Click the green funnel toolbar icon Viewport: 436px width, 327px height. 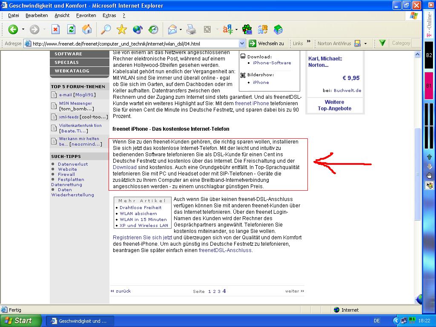coord(383,43)
